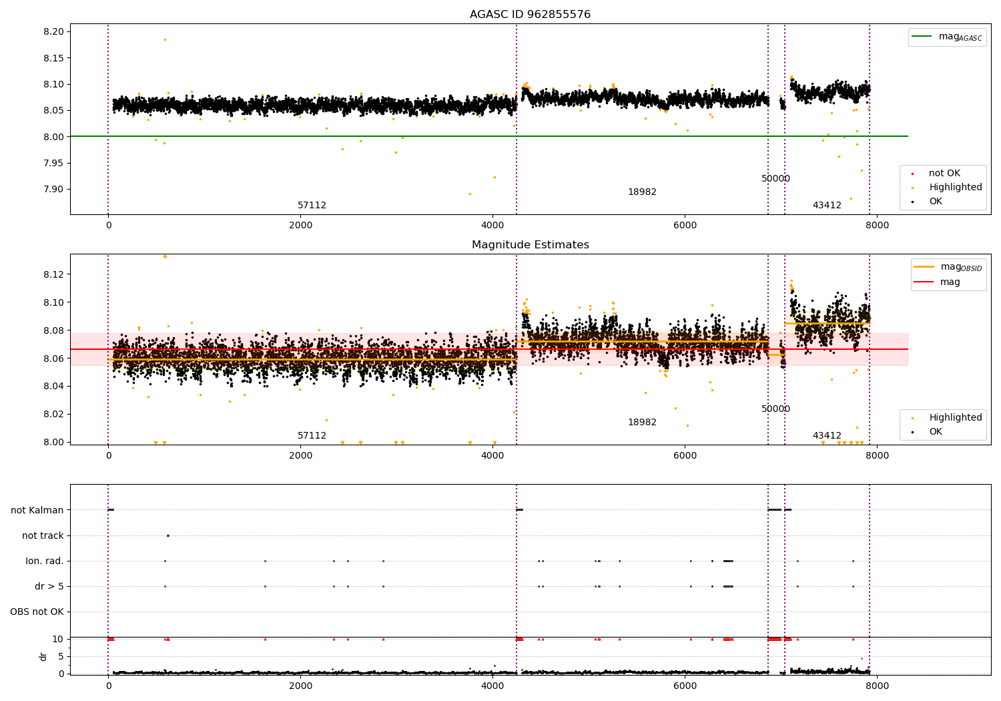Viewport: 1001px width, 701px height.
Task: Click the 7.95 y-axis tick label
Action: point(53,164)
